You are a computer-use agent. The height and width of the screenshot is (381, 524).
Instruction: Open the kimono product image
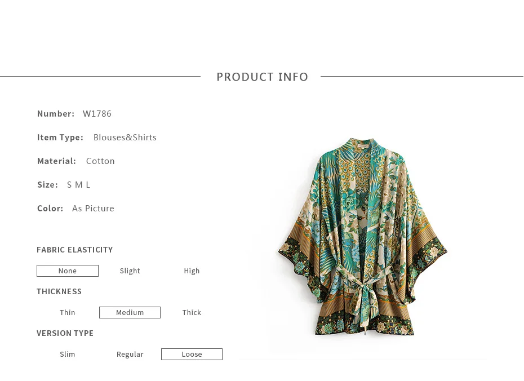pos(363,237)
